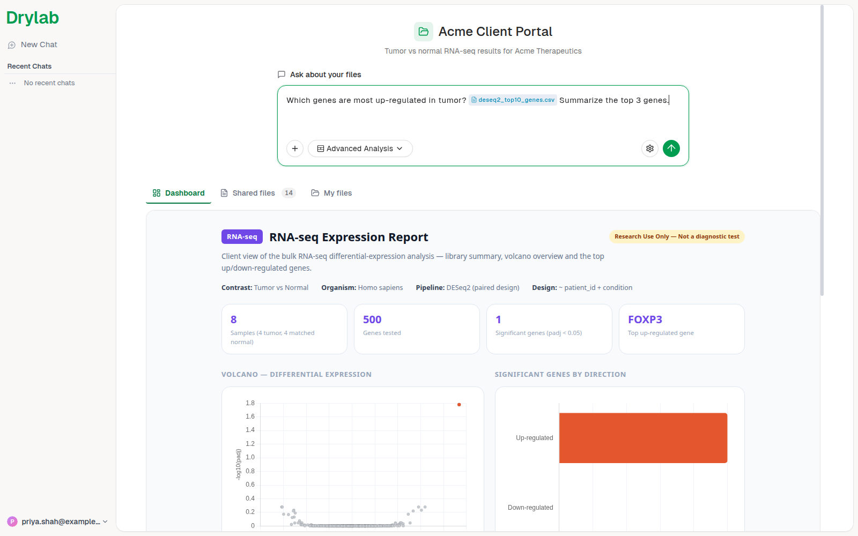858x536 pixels.
Task: Click the Research Use Only notice badge
Action: pyautogui.click(x=677, y=236)
